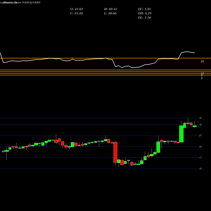This screenshot has width=211, height=211.
Task: Click the 22 price axis label
Action: 200,146
